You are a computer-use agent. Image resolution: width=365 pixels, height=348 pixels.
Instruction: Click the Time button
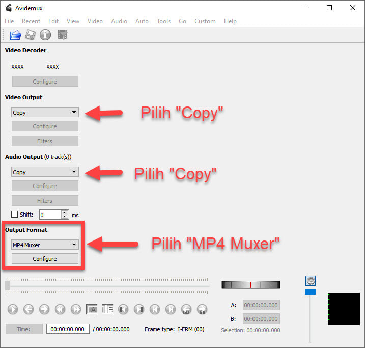pyautogui.click(x=24, y=329)
